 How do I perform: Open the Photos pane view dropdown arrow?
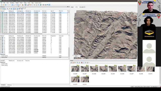(89, 62)
